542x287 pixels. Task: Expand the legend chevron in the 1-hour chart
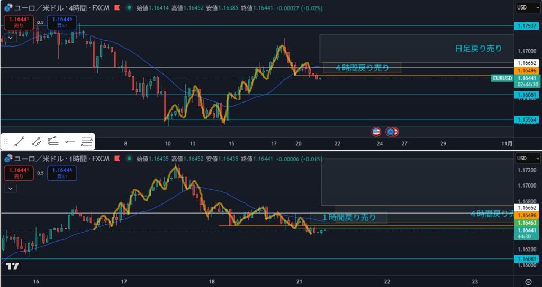[10, 188]
